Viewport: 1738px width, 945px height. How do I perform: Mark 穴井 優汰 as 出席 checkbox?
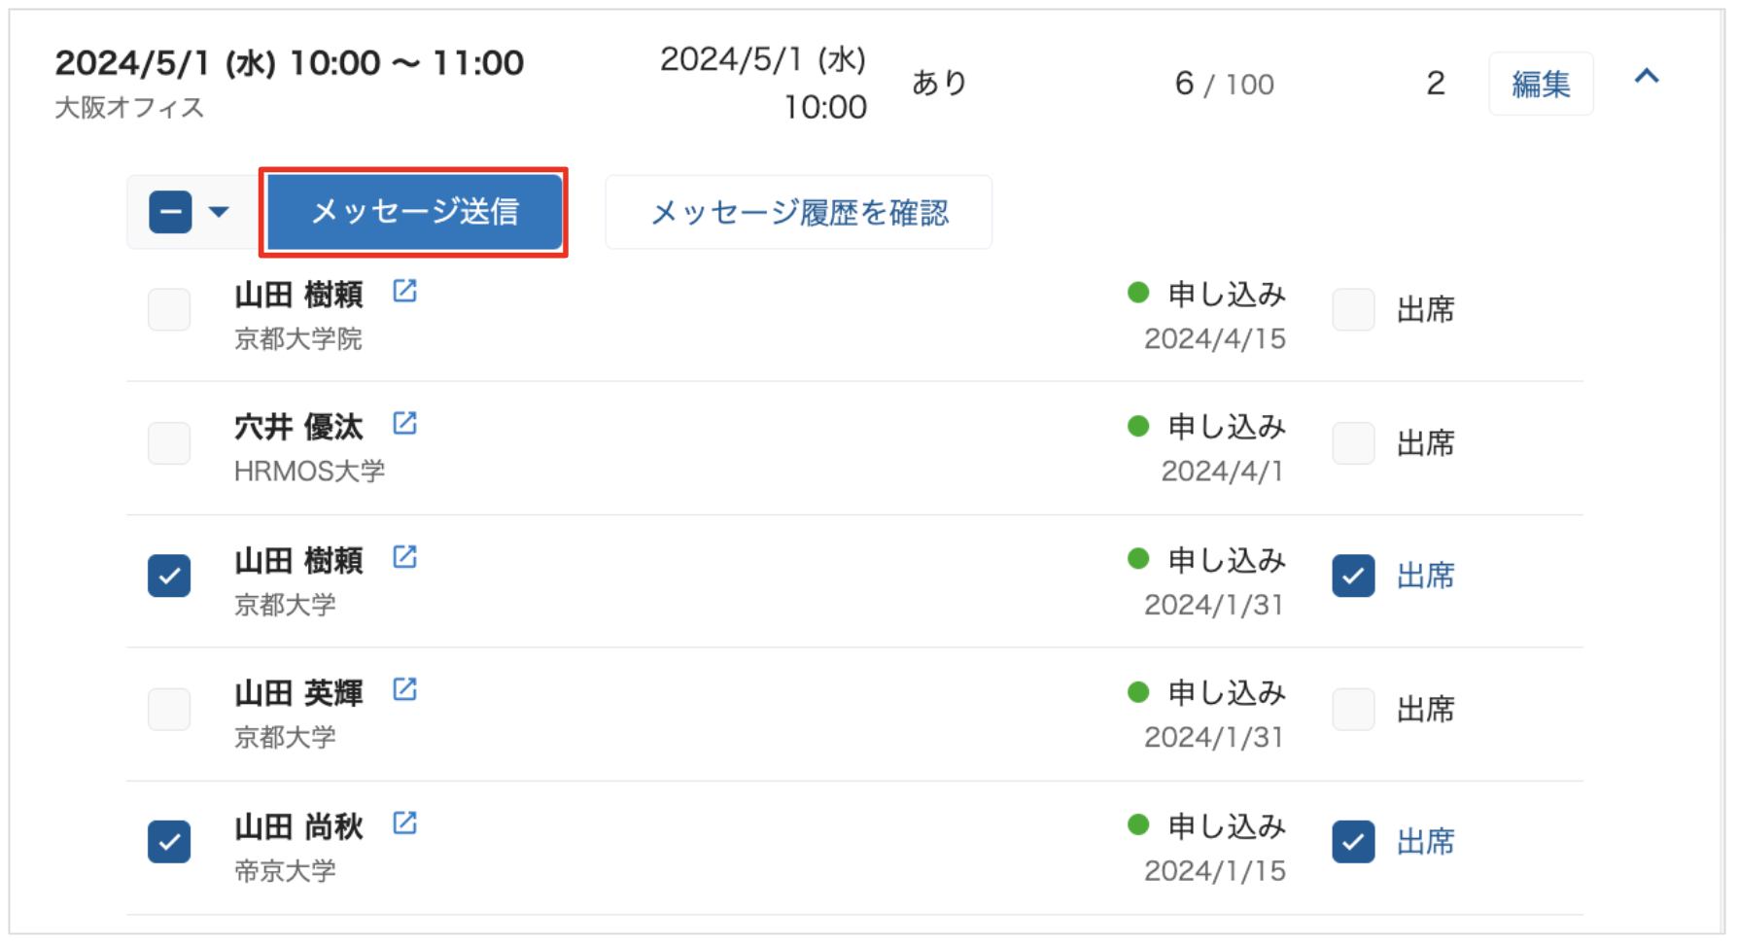[x=1353, y=443]
